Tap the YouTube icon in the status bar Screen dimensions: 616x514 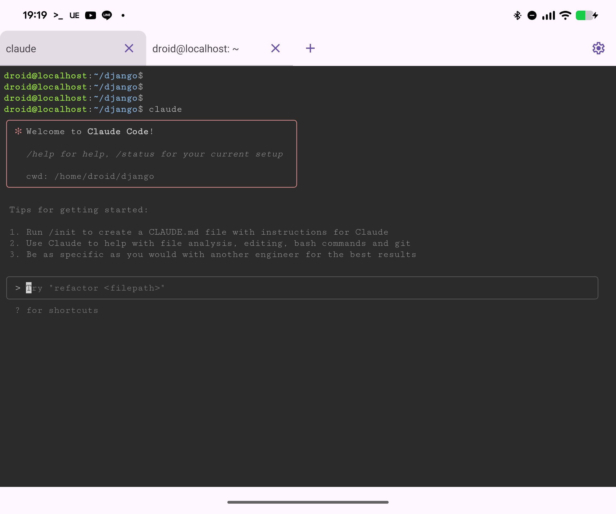click(91, 15)
